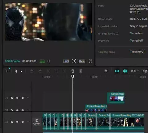Open the Cover editor button
Screen dimensions: 148x133
tap(37, 122)
